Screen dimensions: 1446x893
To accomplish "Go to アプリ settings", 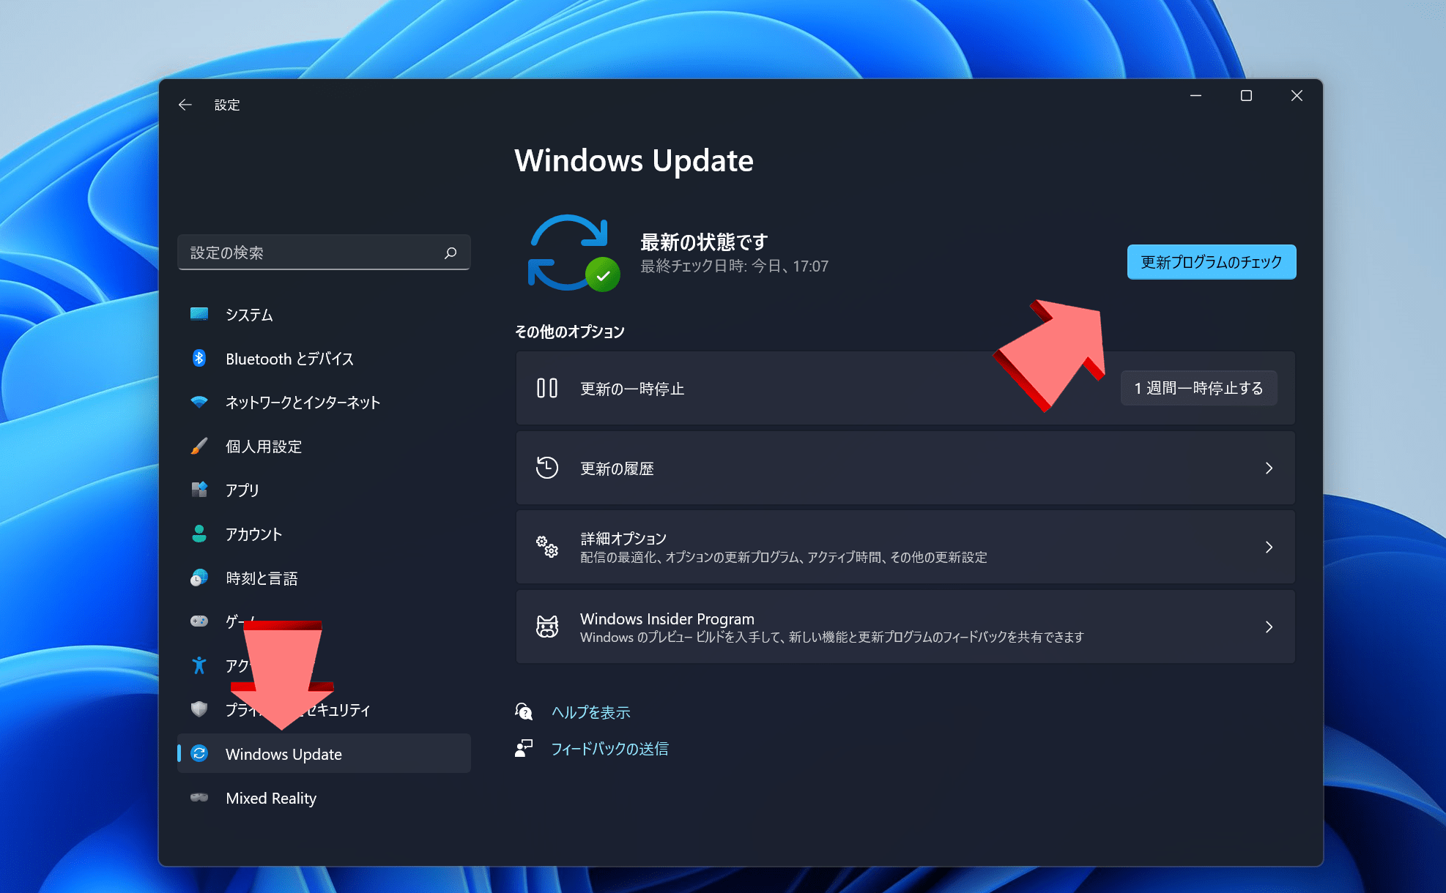I will coord(324,490).
